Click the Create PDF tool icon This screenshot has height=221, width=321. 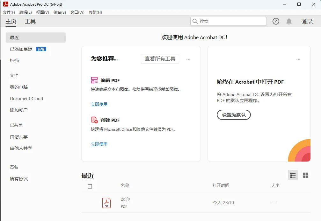click(x=94, y=120)
